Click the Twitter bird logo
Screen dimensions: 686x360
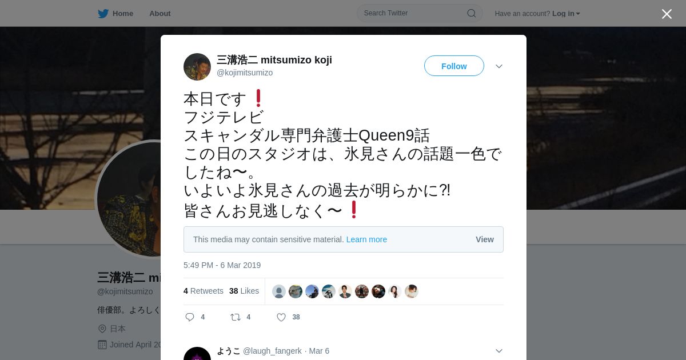pos(103,14)
